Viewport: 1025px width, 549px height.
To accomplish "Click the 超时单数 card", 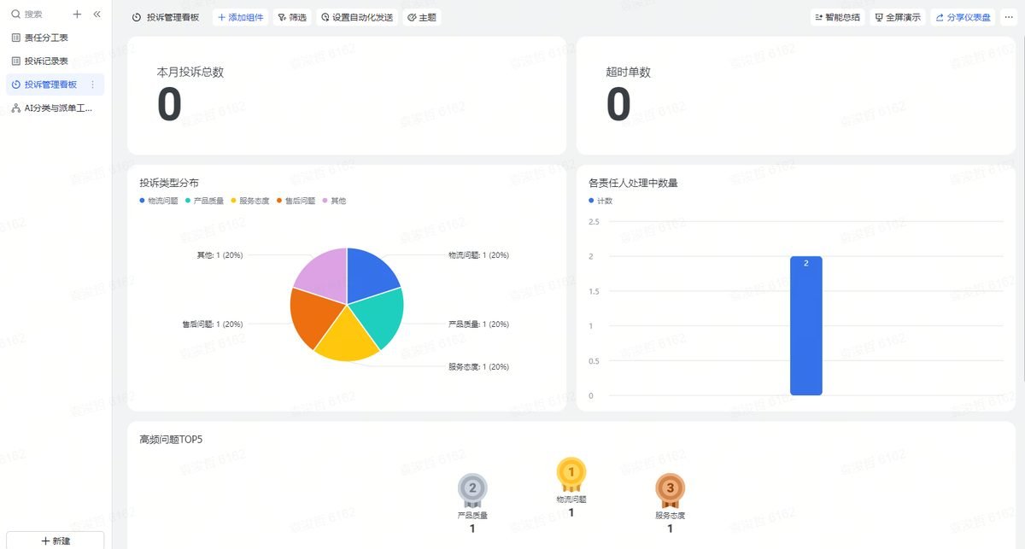I will pos(795,96).
